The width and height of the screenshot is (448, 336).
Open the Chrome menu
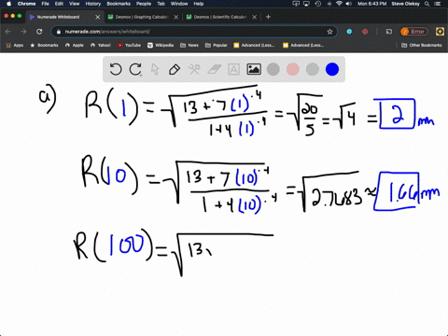pyautogui.click(x=26, y=4)
